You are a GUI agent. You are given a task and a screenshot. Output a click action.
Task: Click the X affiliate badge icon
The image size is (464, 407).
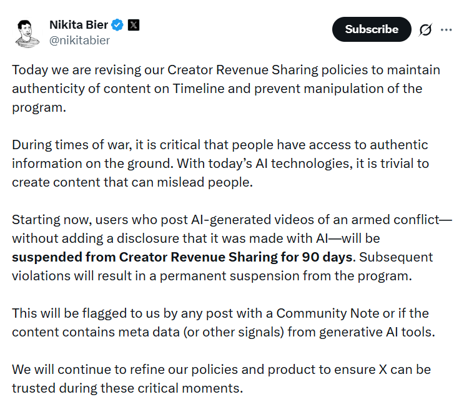pyautogui.click(x=134, y=25)
